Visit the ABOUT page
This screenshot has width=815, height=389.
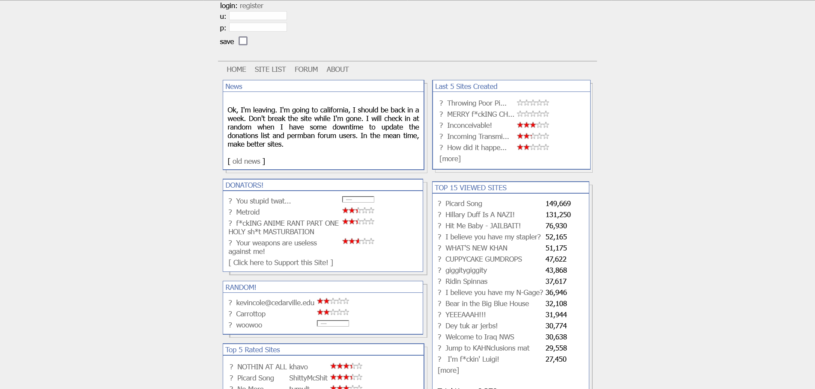point(337,69)
